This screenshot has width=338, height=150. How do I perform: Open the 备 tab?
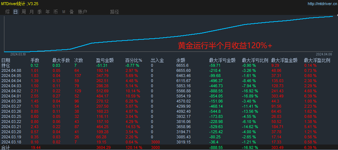(71, 12)
